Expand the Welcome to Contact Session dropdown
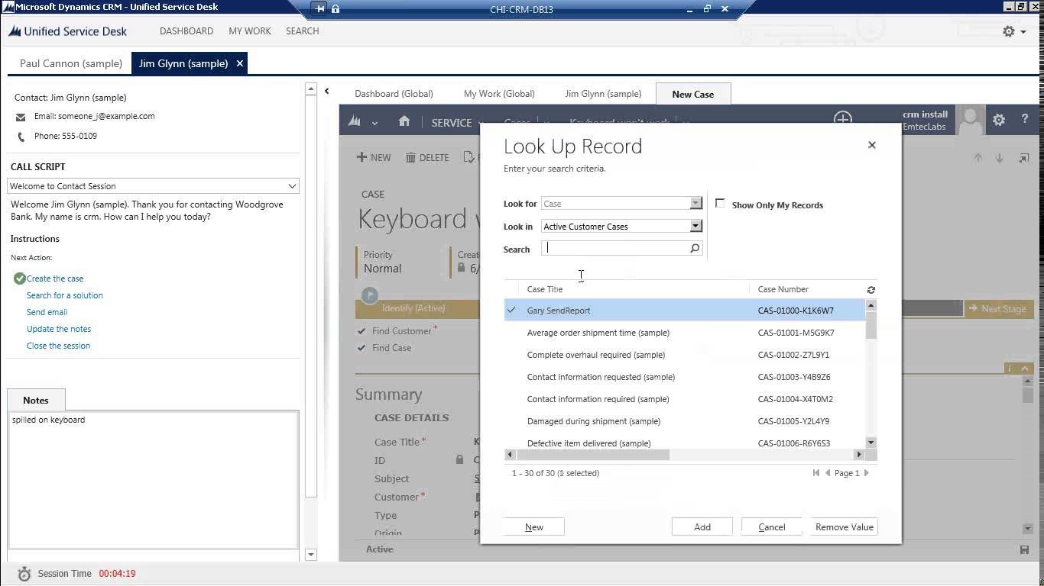This screenshot has height=586, width=1044. [292, 186]
